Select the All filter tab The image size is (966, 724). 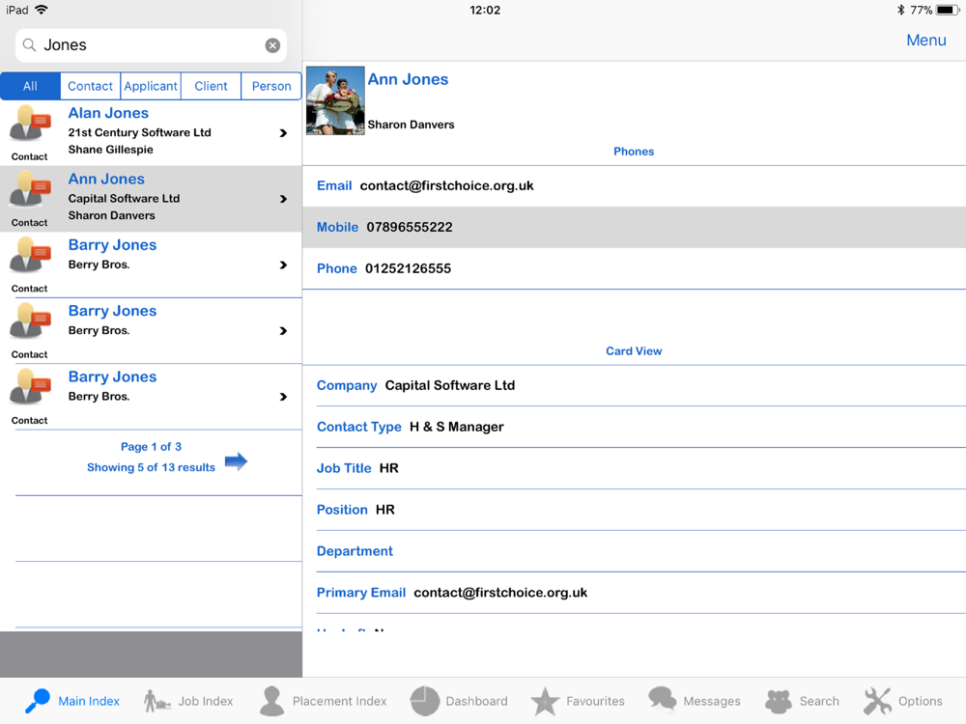(30, 86)
